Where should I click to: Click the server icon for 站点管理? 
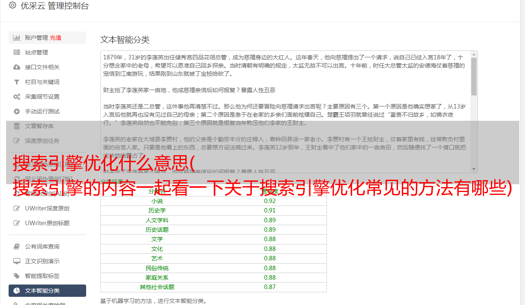pyautogui.click(x=17, y=52)
